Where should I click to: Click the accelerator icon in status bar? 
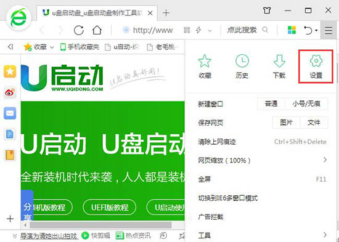click(164, 235)
